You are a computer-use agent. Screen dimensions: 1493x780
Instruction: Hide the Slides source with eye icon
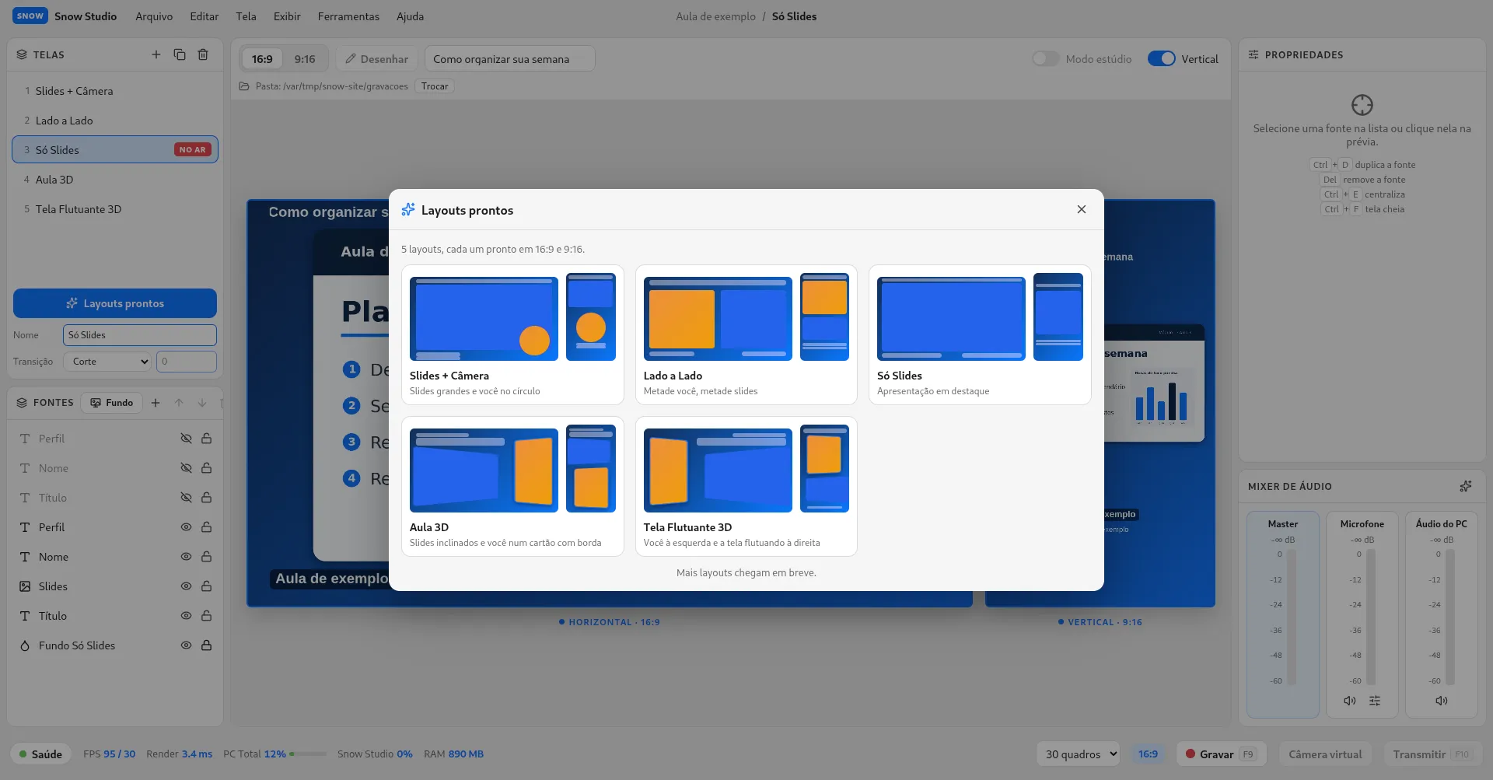click(187, 586)
